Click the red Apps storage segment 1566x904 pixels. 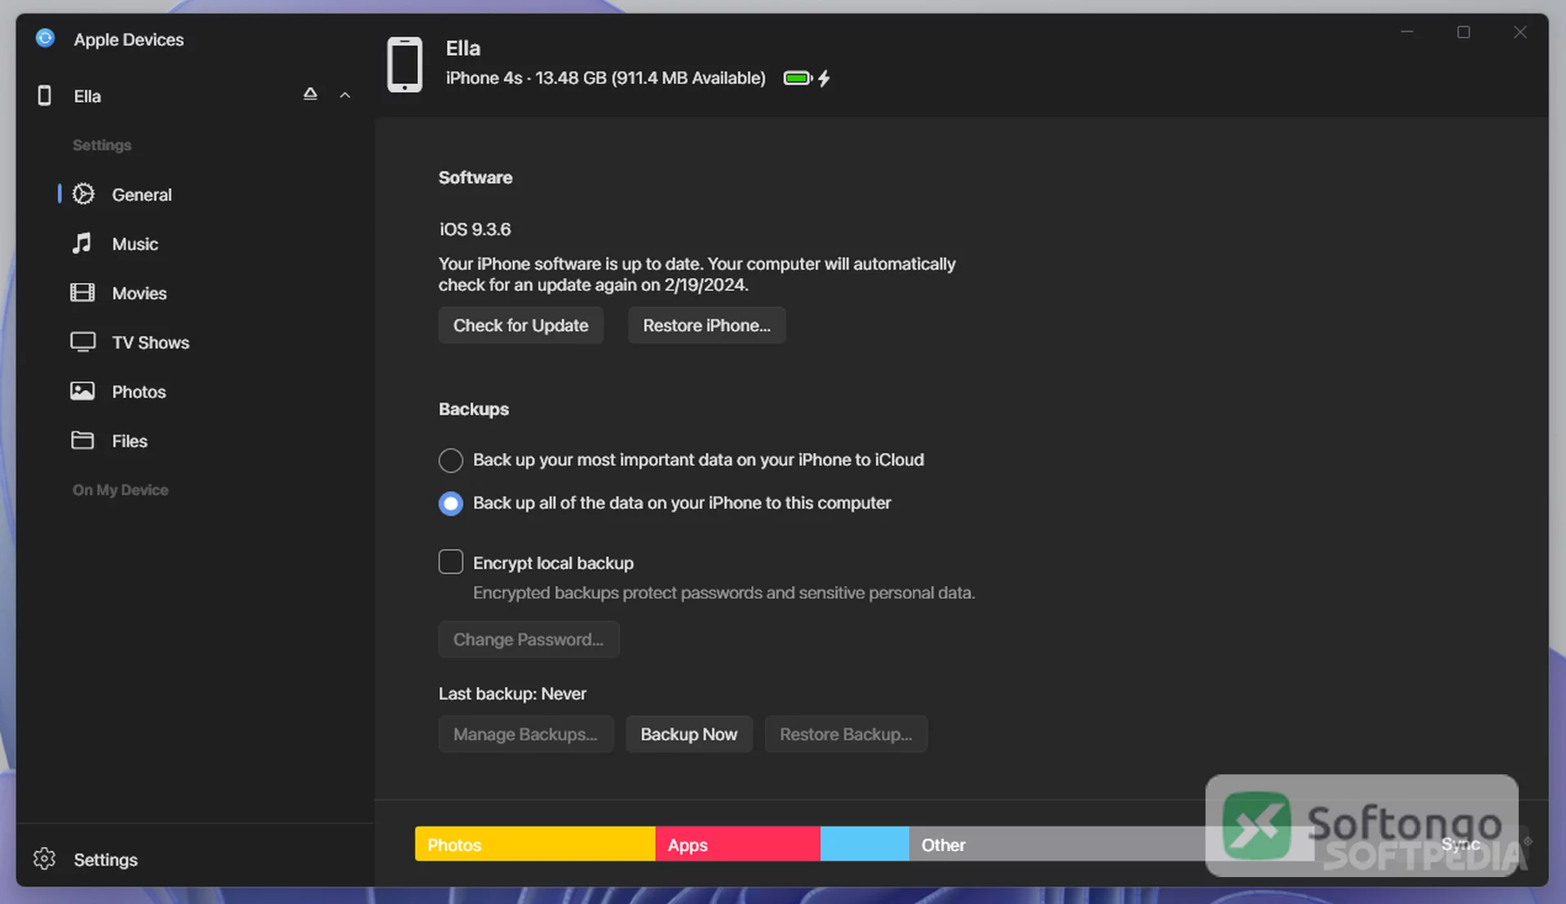[x=737, y=844]
